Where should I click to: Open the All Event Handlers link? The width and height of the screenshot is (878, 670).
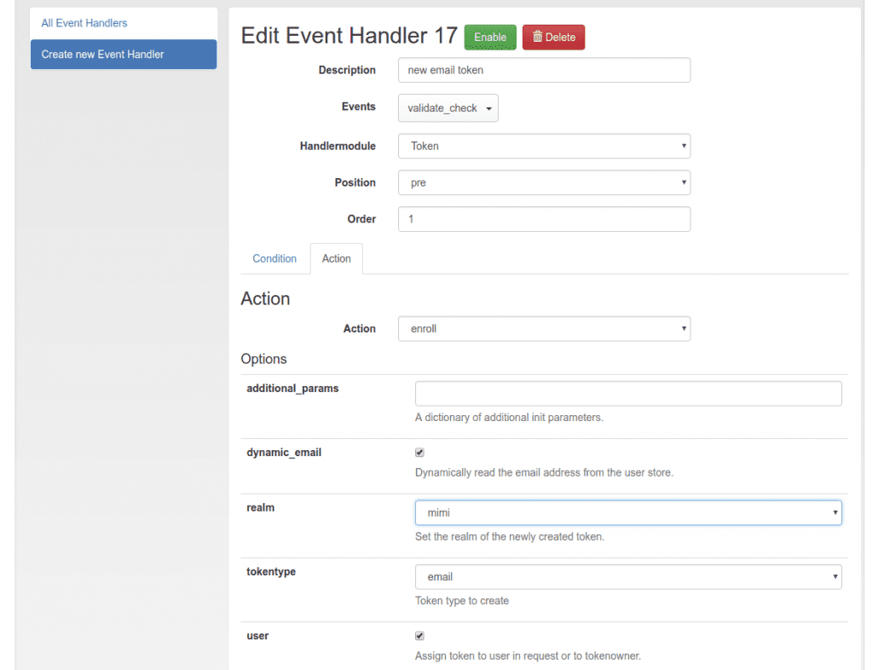[83, 23]
